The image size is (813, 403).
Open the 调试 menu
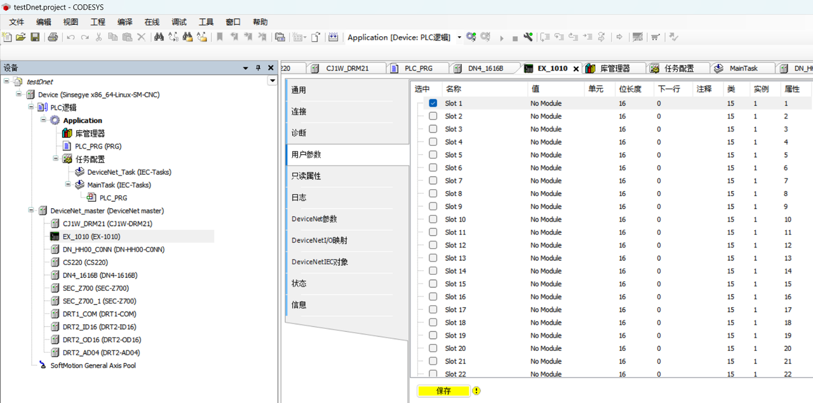[179, 22]
